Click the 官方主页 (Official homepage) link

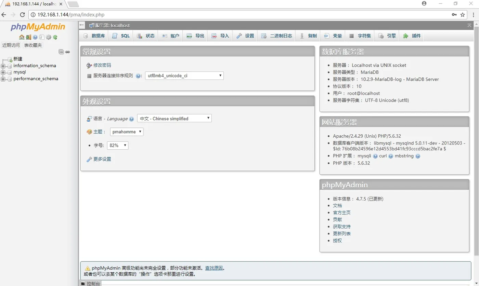[342, 213]
